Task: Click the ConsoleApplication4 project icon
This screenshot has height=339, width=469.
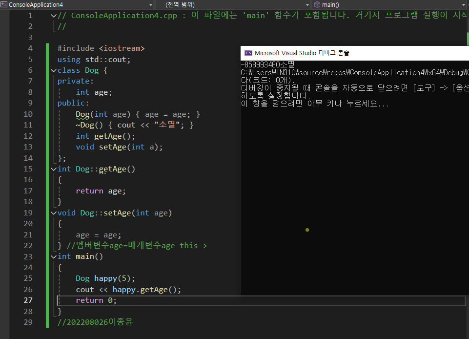Action: click(x=4, y=4)
